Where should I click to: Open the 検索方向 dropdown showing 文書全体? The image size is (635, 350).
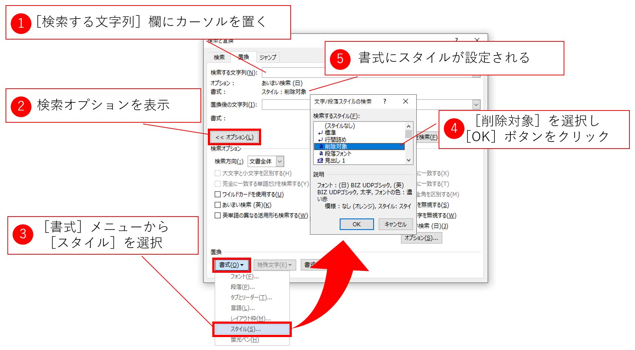tap(280, 162)
